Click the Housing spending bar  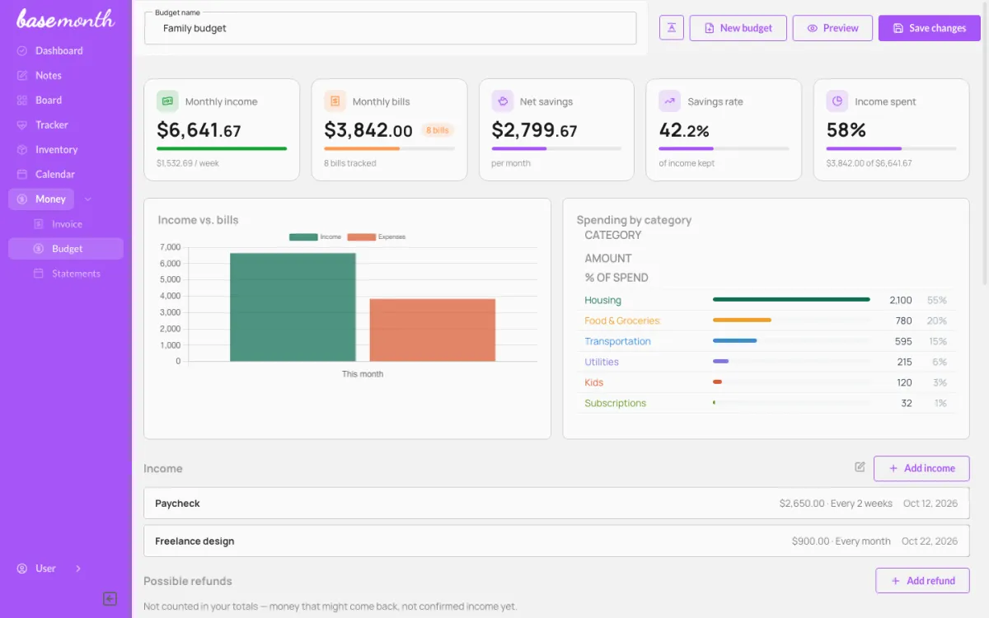(791, 300)
